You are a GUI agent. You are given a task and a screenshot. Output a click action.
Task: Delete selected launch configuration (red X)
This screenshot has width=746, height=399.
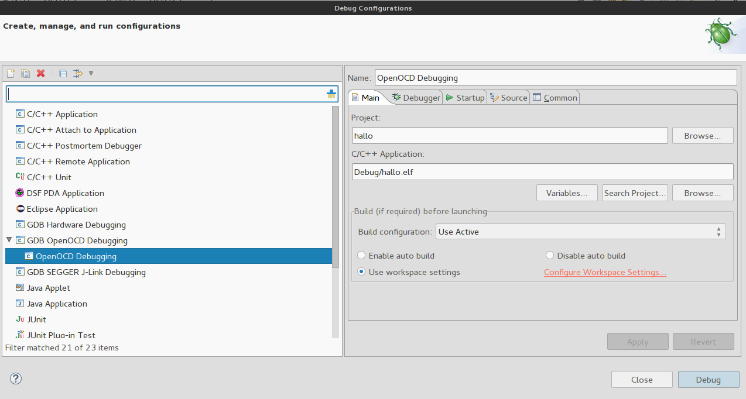click(40, 73)
